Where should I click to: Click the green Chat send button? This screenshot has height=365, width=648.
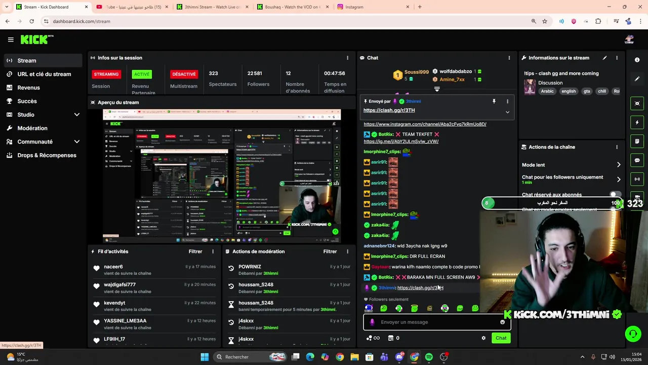point(501,338)
